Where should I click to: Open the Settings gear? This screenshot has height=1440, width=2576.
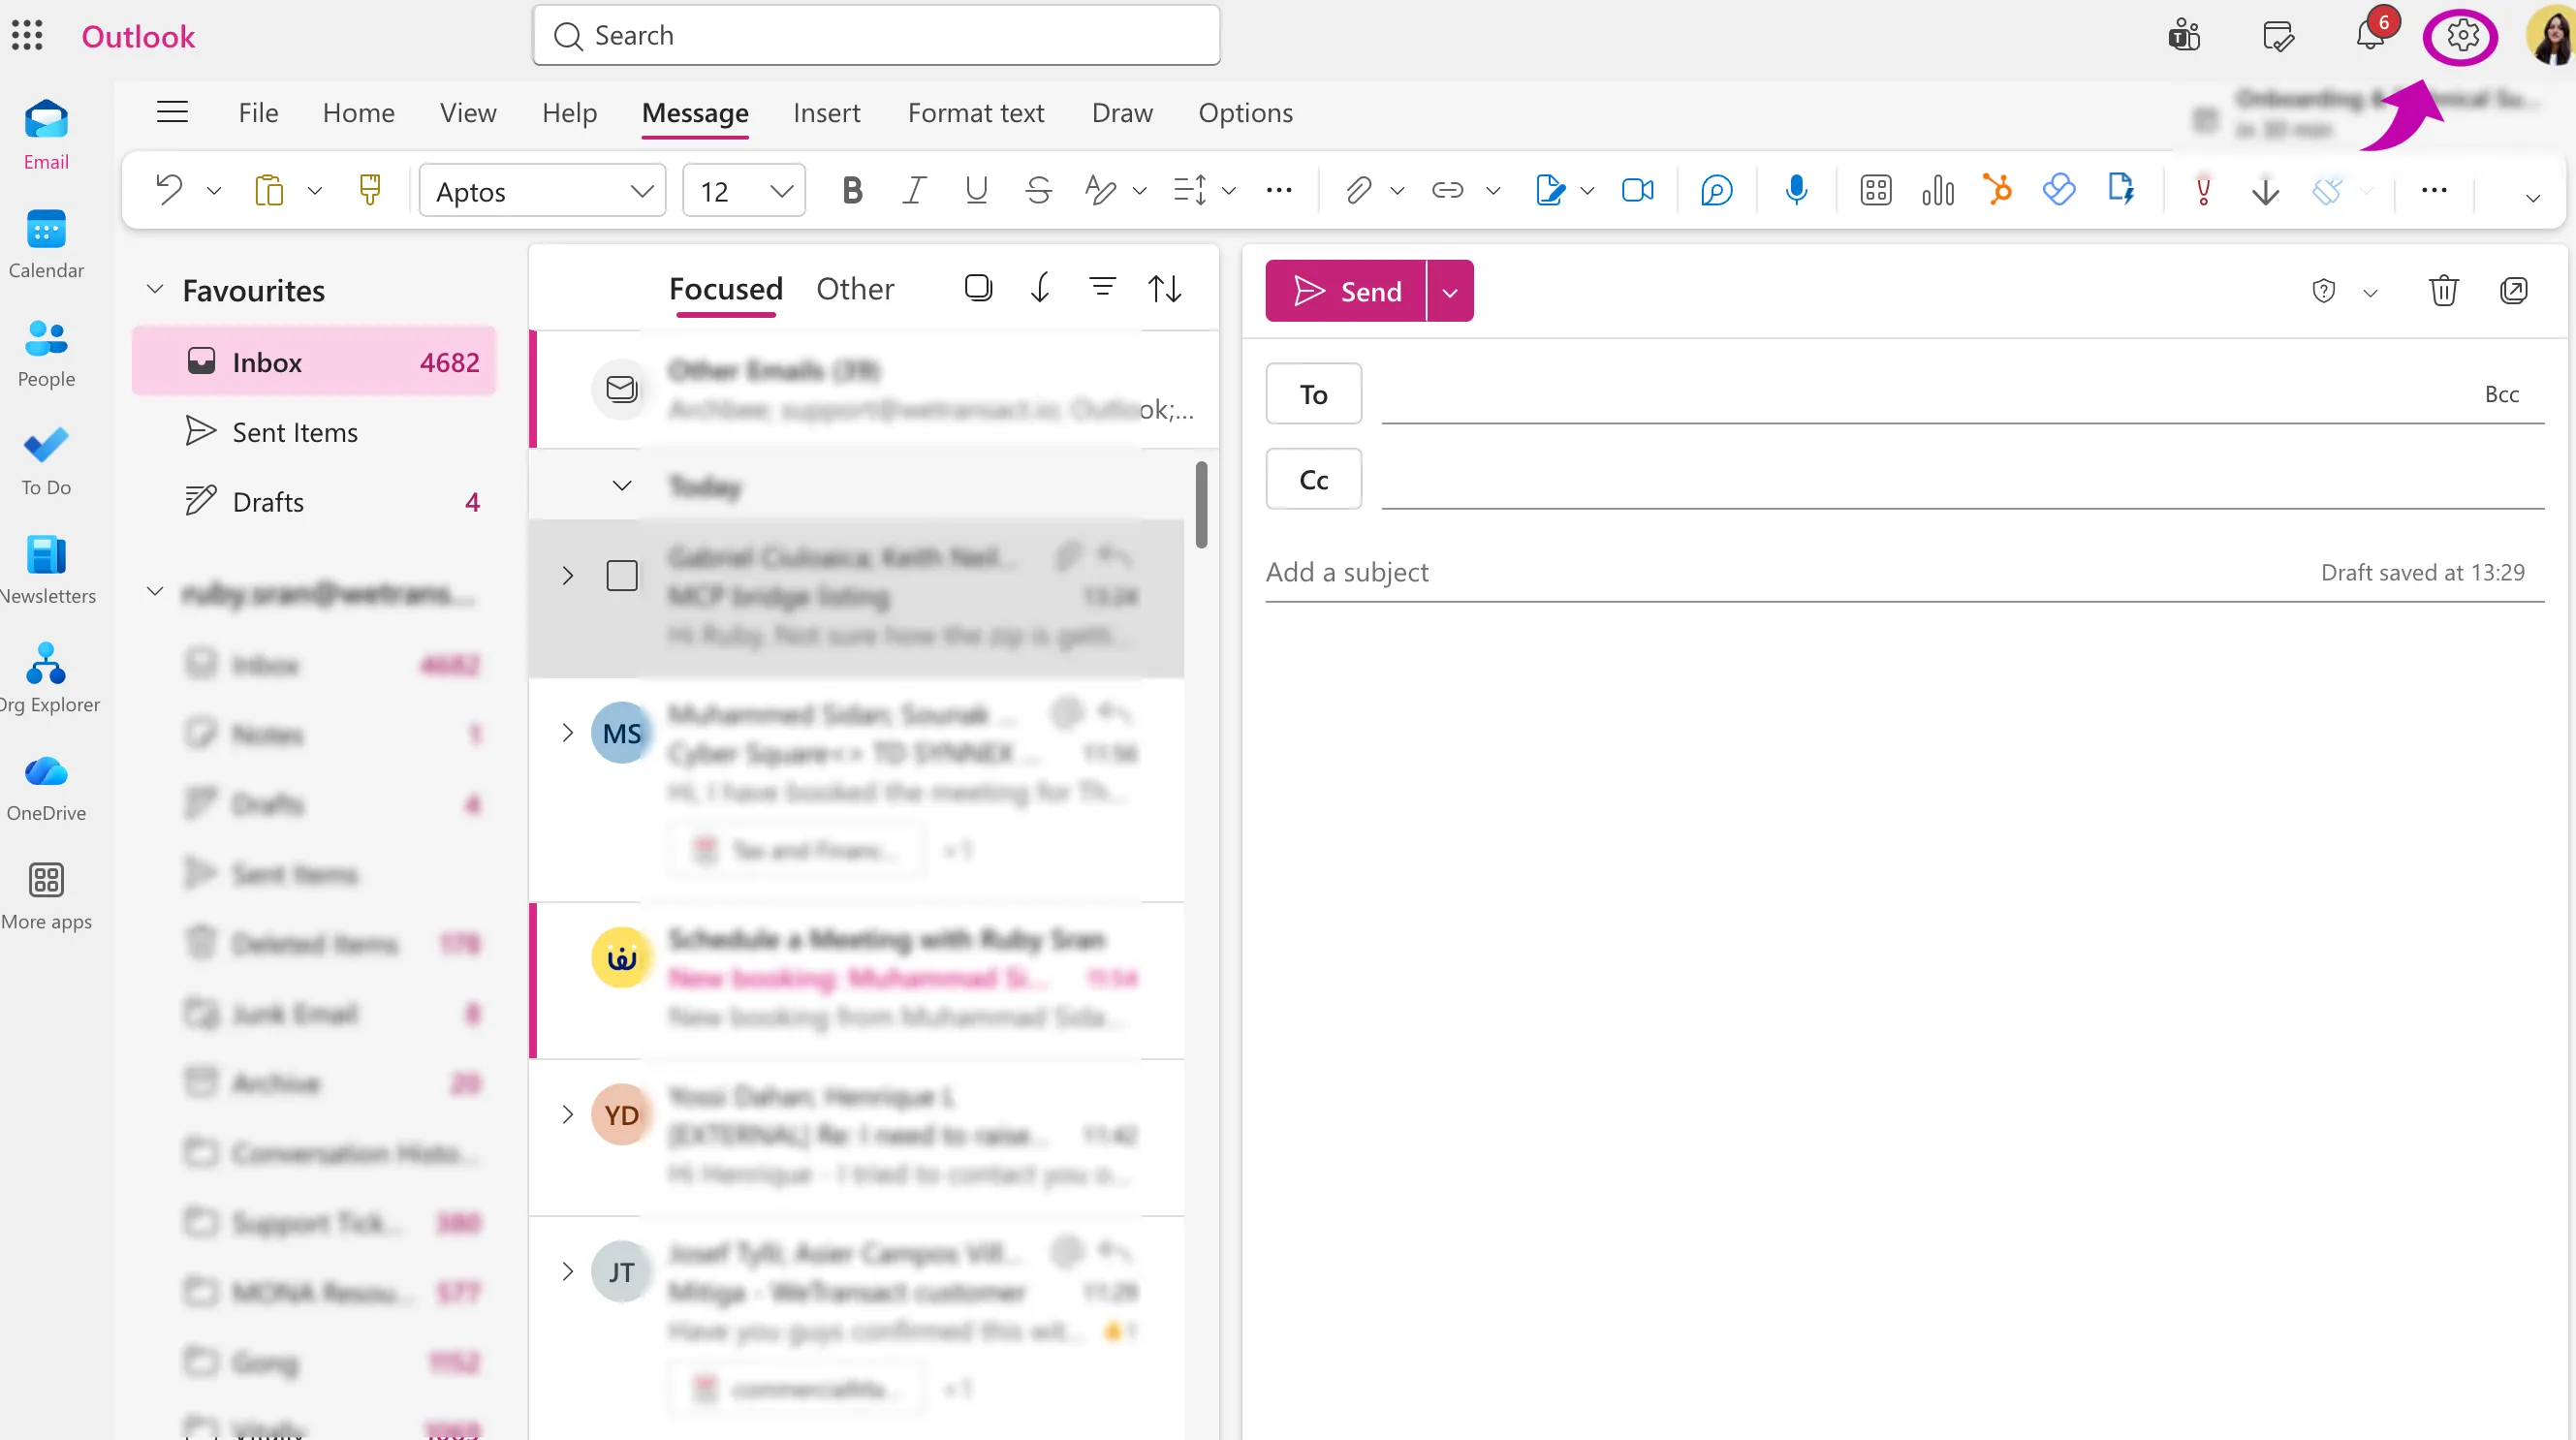(2461, 35)
